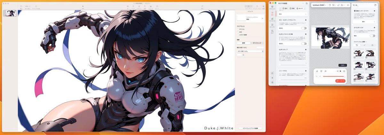
Task: Check the 本文 checkbox in Keynote
Action: 238,32
